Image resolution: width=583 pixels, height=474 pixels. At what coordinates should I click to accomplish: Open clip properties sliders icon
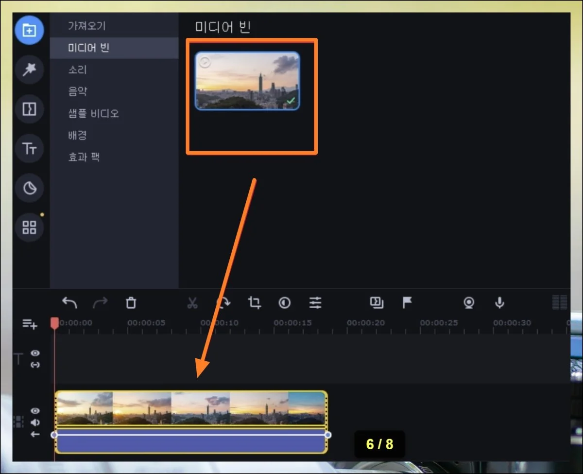coord(315,303)
